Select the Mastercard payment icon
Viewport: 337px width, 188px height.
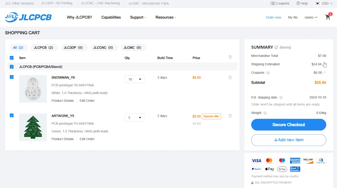click(269, 161)
